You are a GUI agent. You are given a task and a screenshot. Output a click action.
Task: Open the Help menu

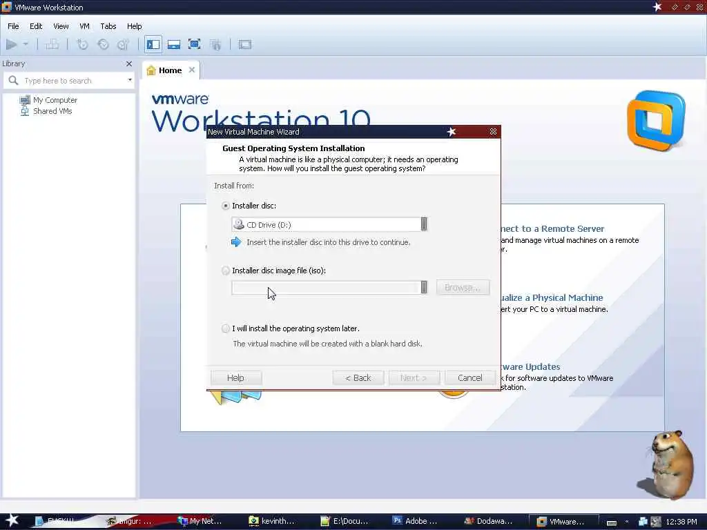[134, 26]
